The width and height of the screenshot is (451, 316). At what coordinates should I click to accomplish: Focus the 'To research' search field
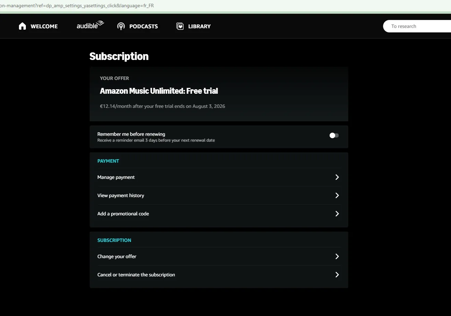[417, 26]
